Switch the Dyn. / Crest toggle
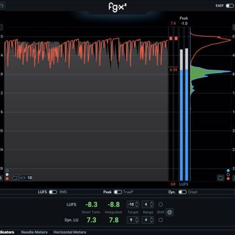The image size is (235, 235). coord(183,192)
